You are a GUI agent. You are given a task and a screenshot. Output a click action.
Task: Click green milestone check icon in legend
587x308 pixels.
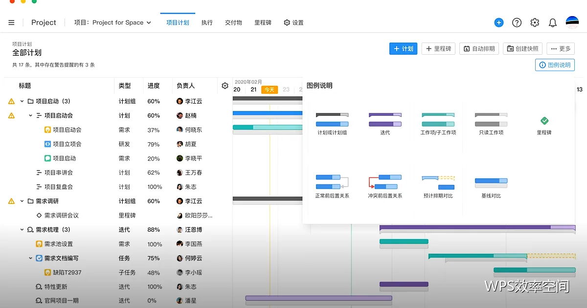pyautogui.click(x=544, y=121)
